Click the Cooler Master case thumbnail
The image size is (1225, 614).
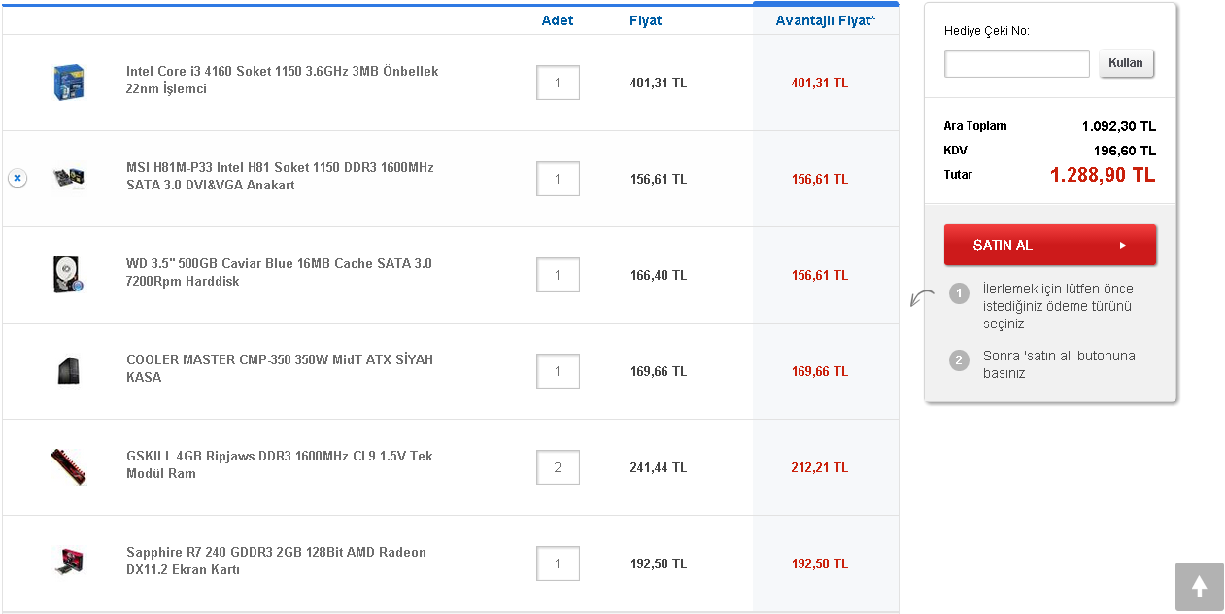coord(69,371)
